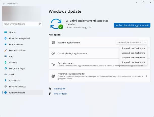Follow the Informazioni link
The image size is (154, 117).
[60, 89]
